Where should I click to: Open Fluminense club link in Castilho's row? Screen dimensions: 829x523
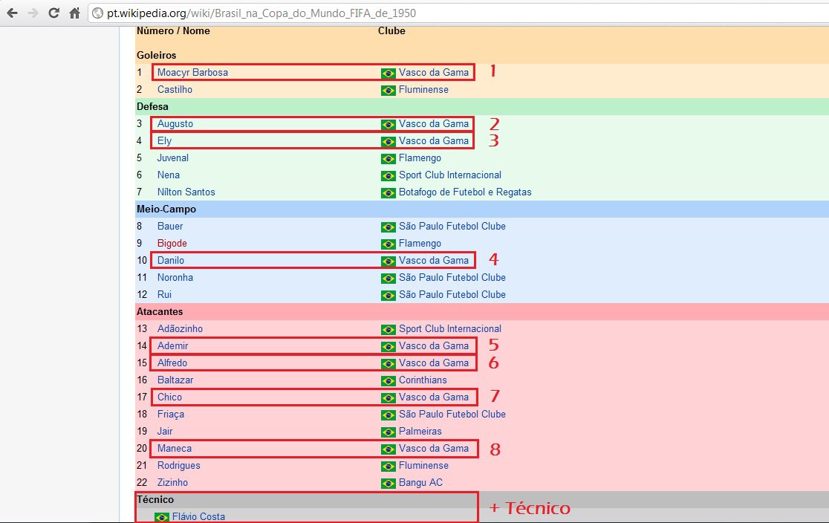[423, 89]
